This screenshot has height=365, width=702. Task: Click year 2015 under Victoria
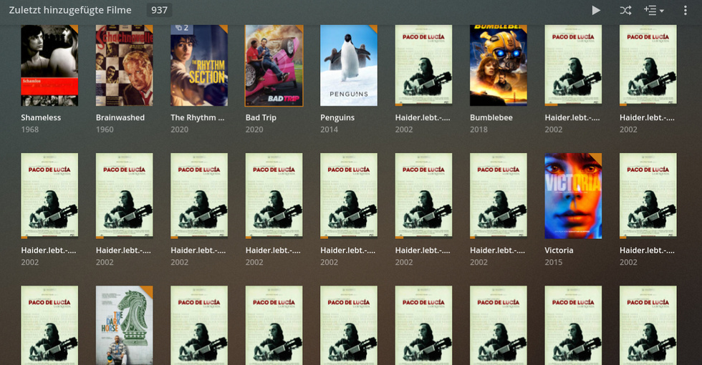coord(553,262)
